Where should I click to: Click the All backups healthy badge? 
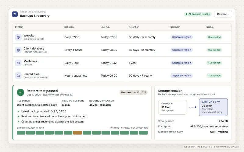[198, 14]
